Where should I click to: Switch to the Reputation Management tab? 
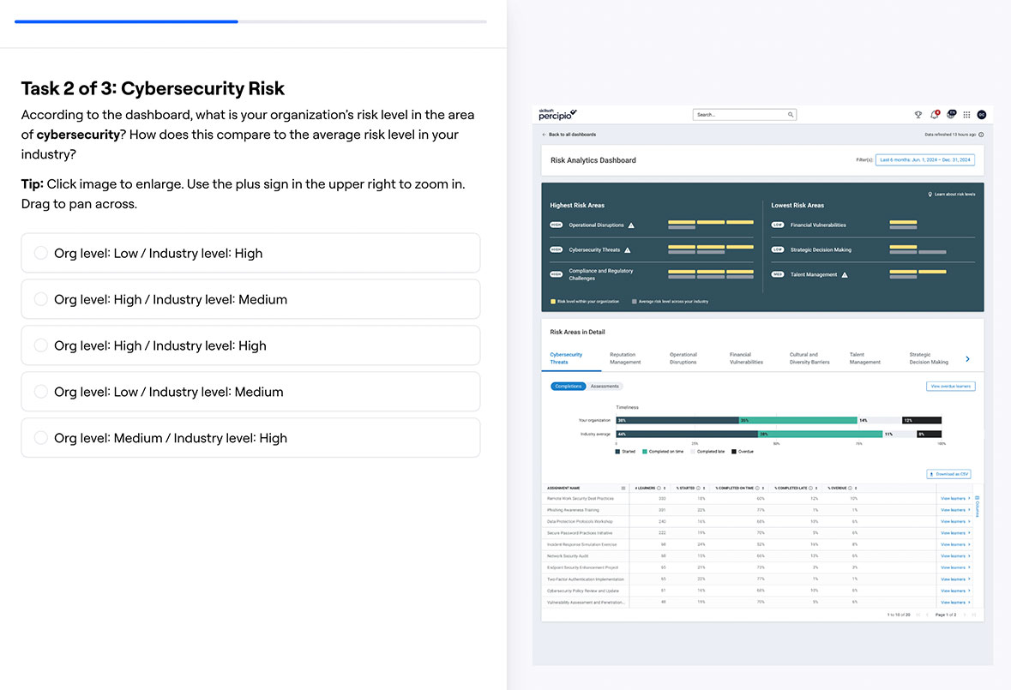click(x=625, y=358)
